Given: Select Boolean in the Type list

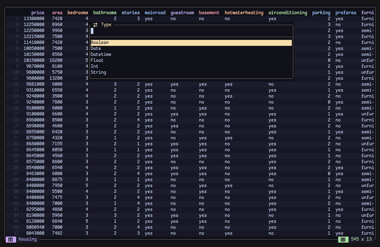Looking at the screenshot, I should coord(191,43).
